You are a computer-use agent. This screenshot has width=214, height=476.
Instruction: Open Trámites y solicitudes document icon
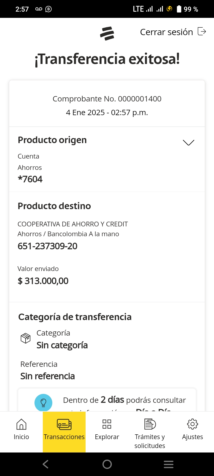point(150,424)
